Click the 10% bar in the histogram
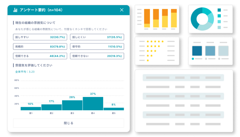The width and height of the screenshot is (240, 137). click(x=31, y=109)
